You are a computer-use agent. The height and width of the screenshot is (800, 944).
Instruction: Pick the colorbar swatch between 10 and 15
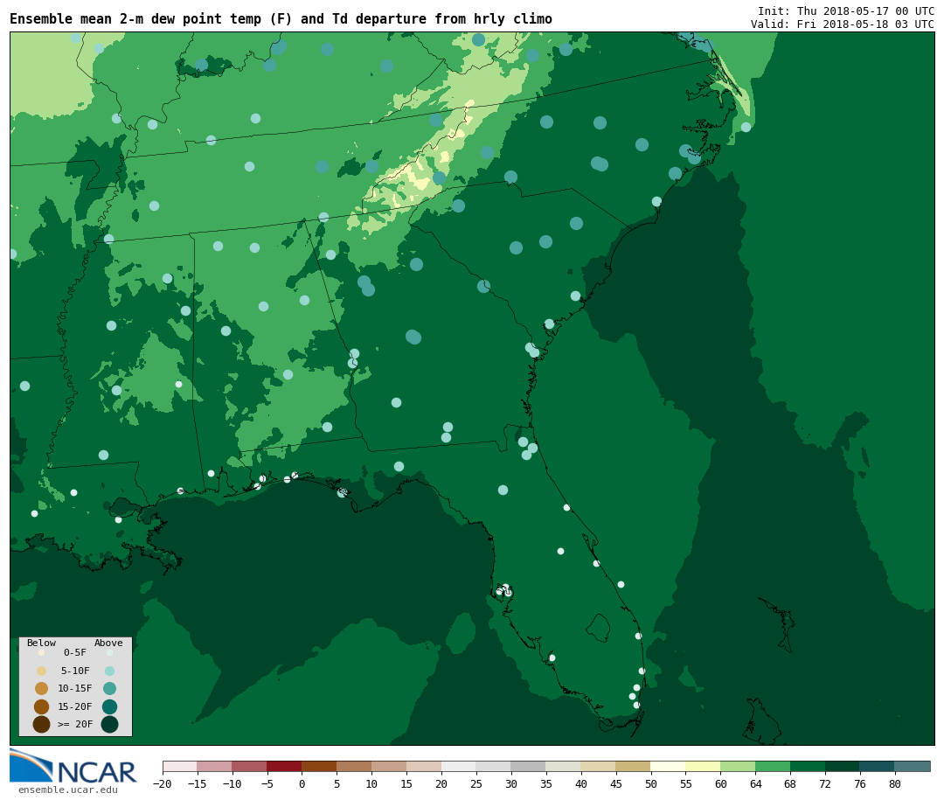(x=390, y=766)
